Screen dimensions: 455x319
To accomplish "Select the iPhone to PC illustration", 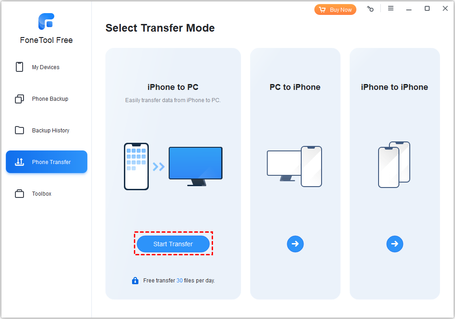I will [x=173, y=166].
